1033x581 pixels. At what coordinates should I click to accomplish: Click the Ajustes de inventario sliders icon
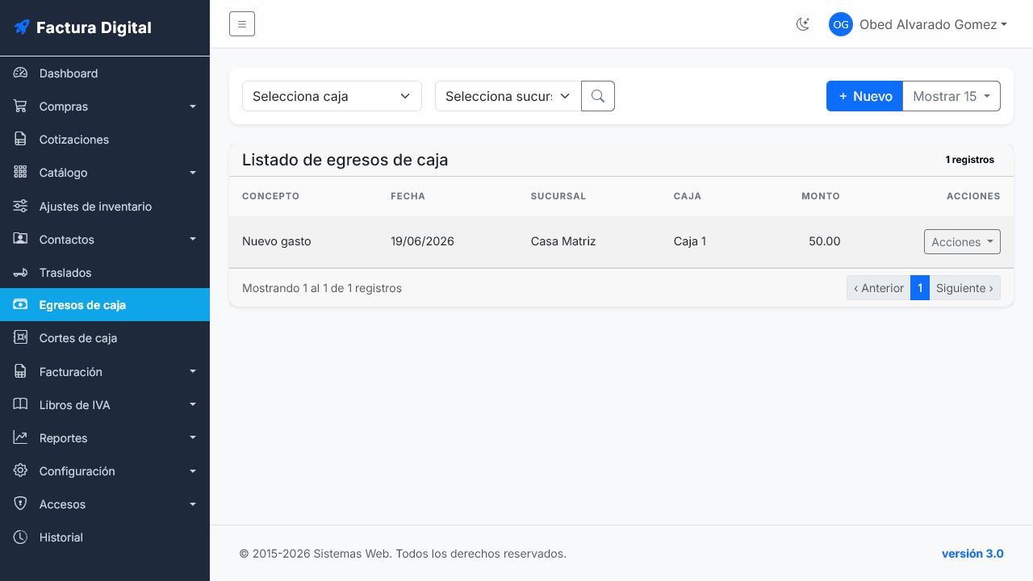[x=21, y=207]
